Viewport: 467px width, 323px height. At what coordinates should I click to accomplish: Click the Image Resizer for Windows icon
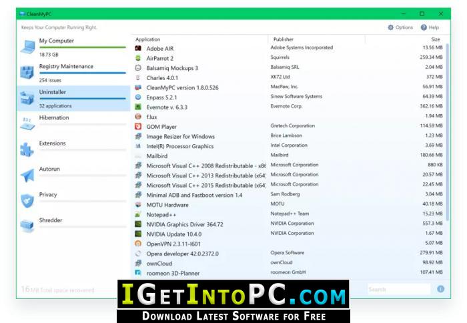tap(138, 136)
